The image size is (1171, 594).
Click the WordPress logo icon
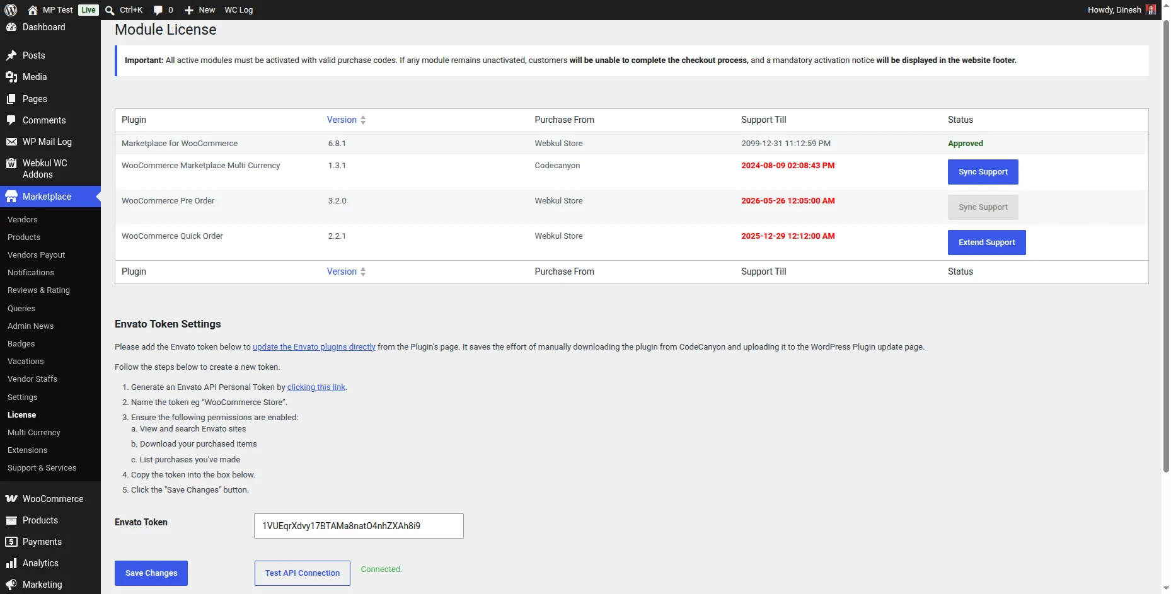(x=11, y=10)
